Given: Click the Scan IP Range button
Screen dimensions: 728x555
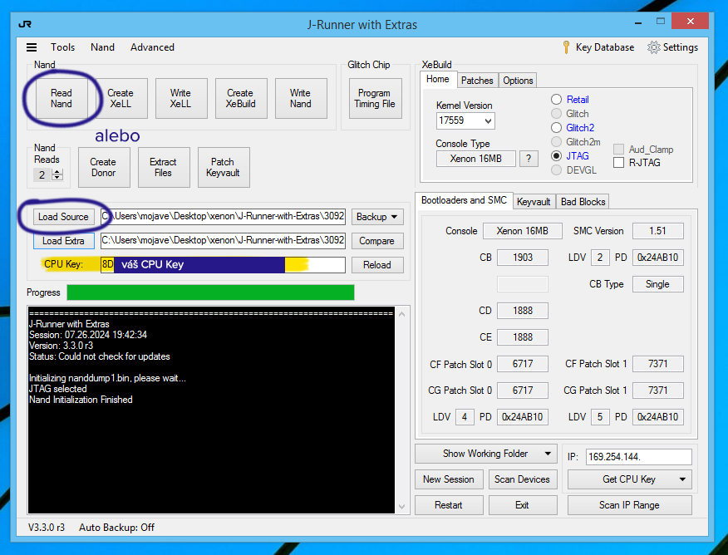Looking at the screenshot, I should tap(629, 505).
